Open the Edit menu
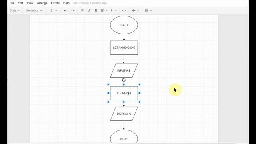 (x=20, y=3)
